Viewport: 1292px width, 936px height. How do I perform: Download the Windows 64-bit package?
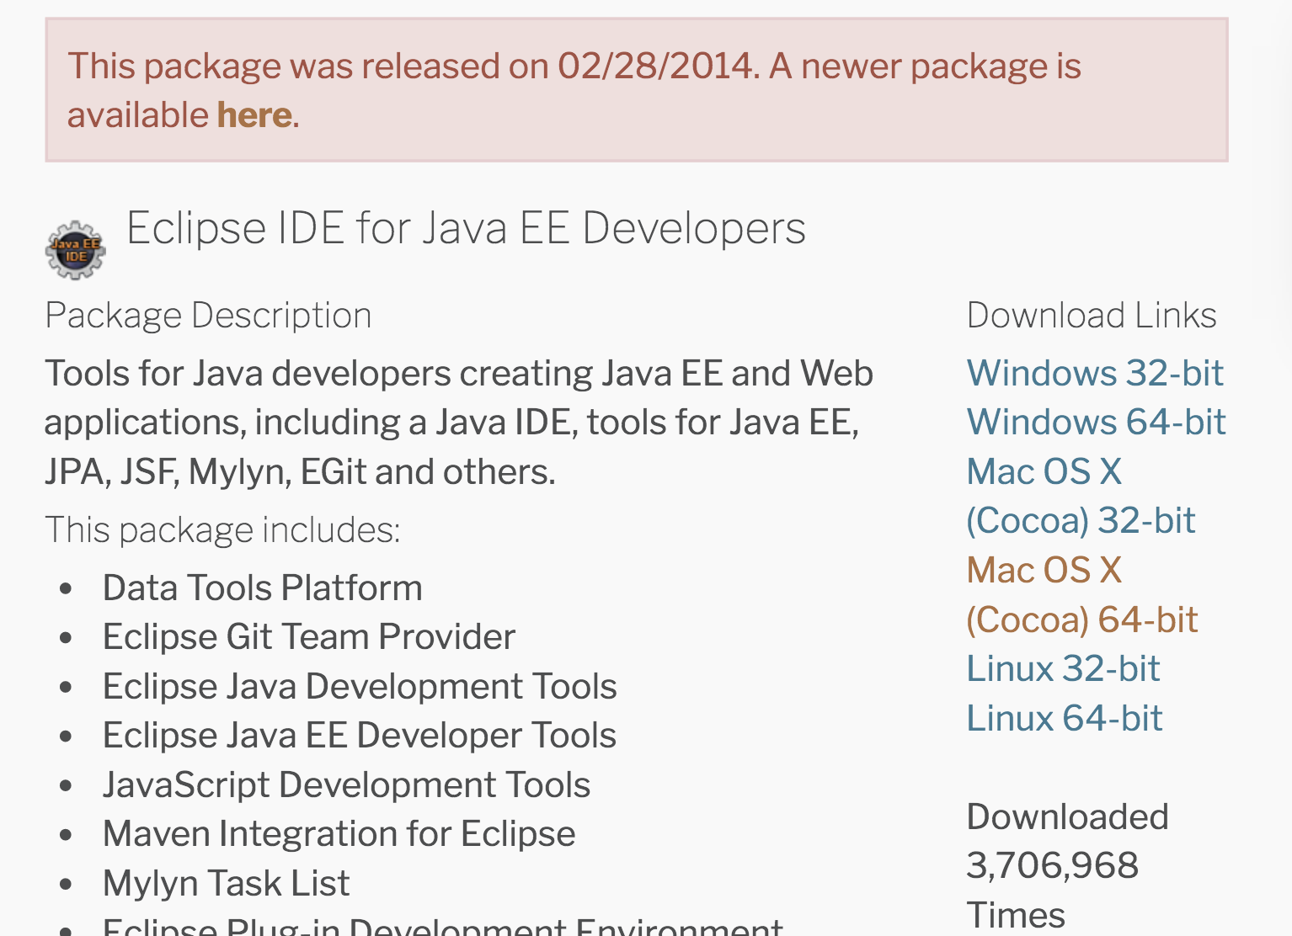pyautogui.click(x=1096, y=423)
